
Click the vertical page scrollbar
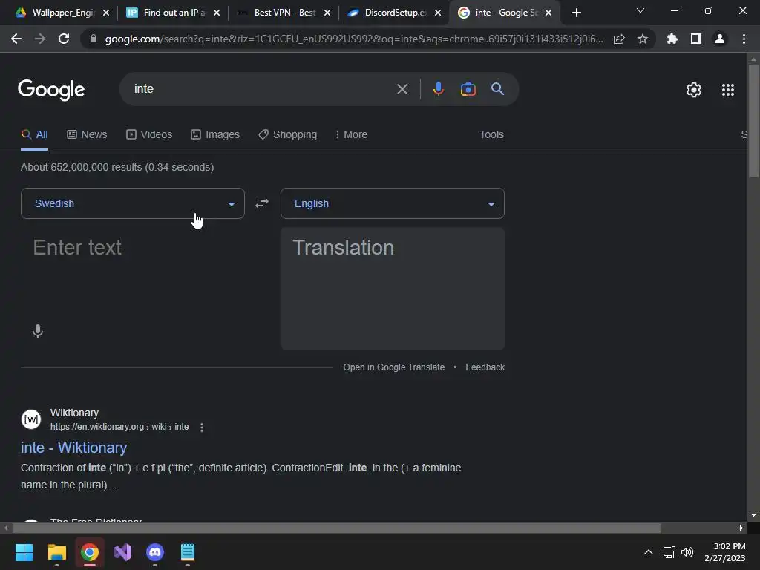[753, 121]
